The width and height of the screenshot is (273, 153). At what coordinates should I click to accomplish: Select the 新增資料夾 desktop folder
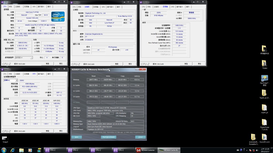point(264,50)
